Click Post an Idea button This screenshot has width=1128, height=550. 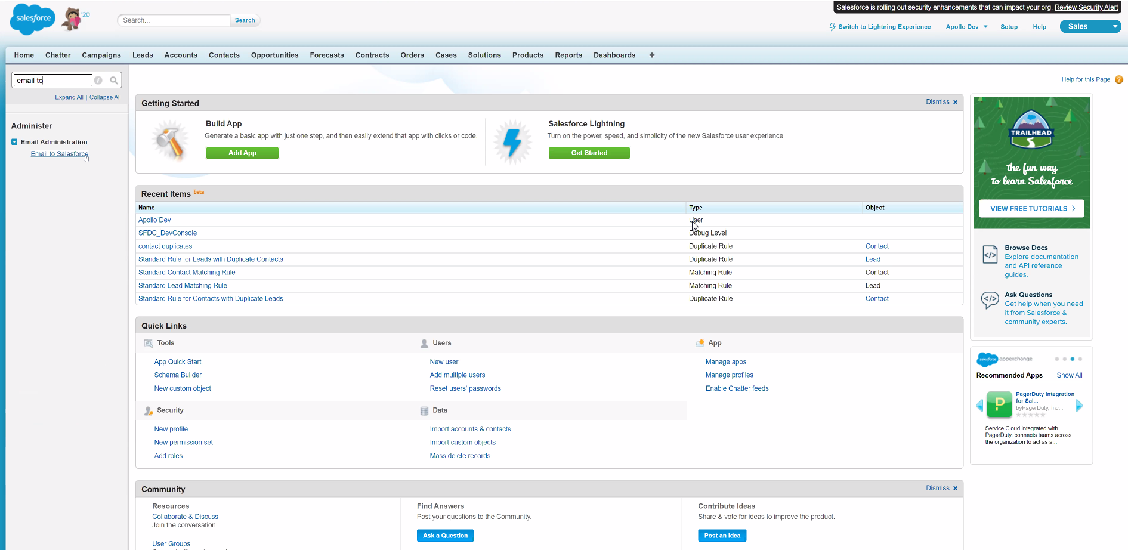pos(722,536)
